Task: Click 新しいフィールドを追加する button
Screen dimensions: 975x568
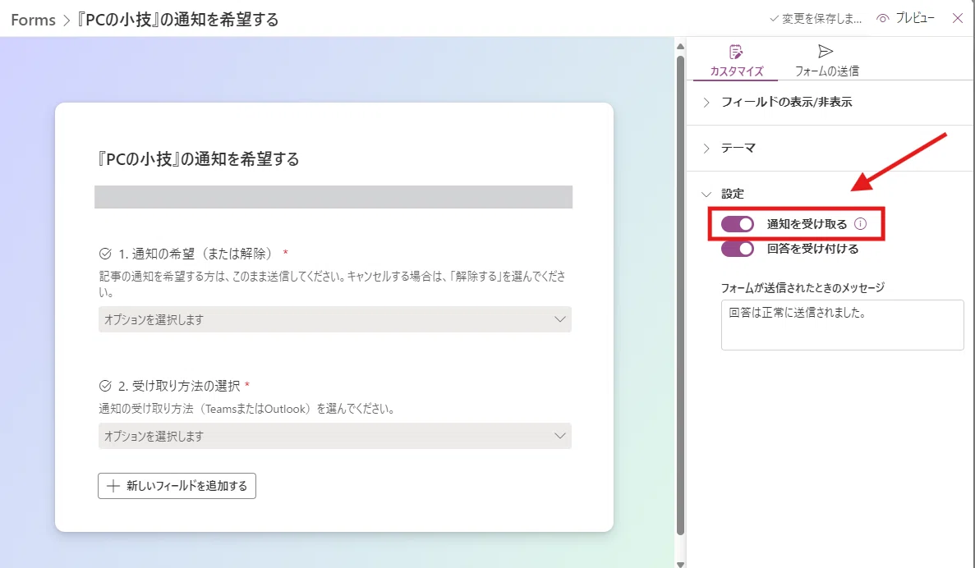Action: coord(177,486)
